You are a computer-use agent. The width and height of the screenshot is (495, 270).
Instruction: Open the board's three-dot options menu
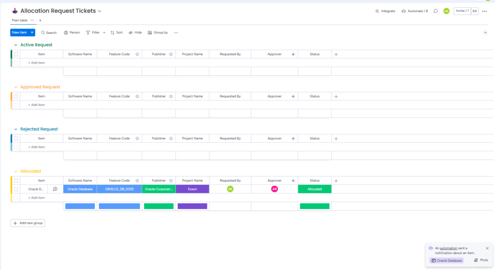pyautogui.click(x=484, y=11)
